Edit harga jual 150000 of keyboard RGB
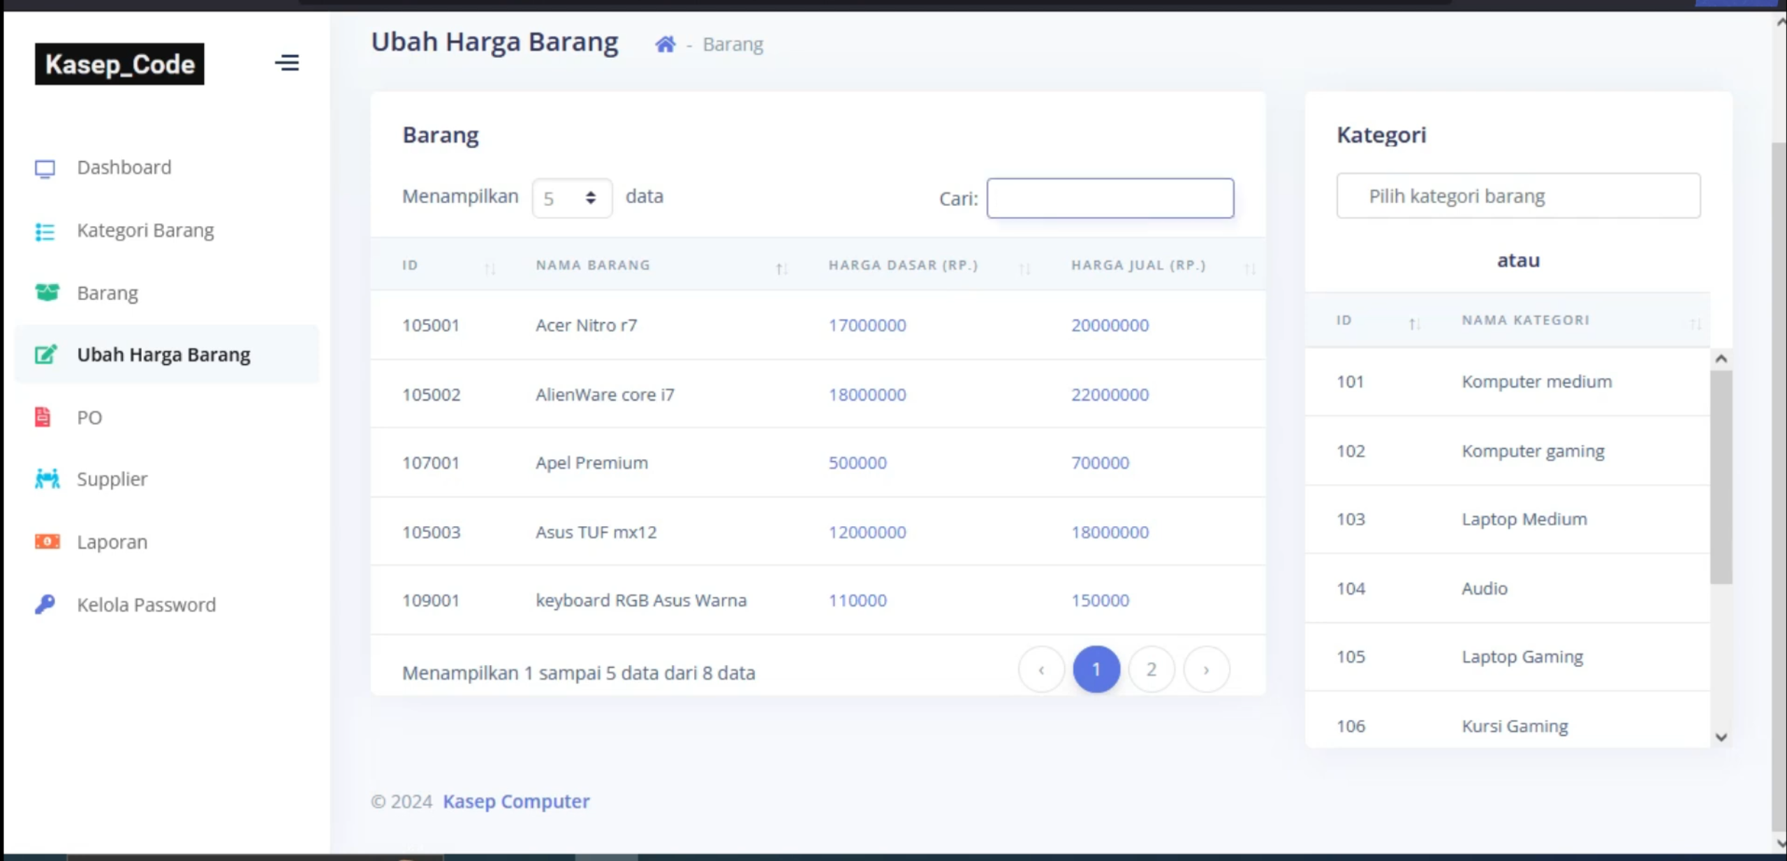The height and width of the screenshot is (861, 1787). click(1100, 600)
